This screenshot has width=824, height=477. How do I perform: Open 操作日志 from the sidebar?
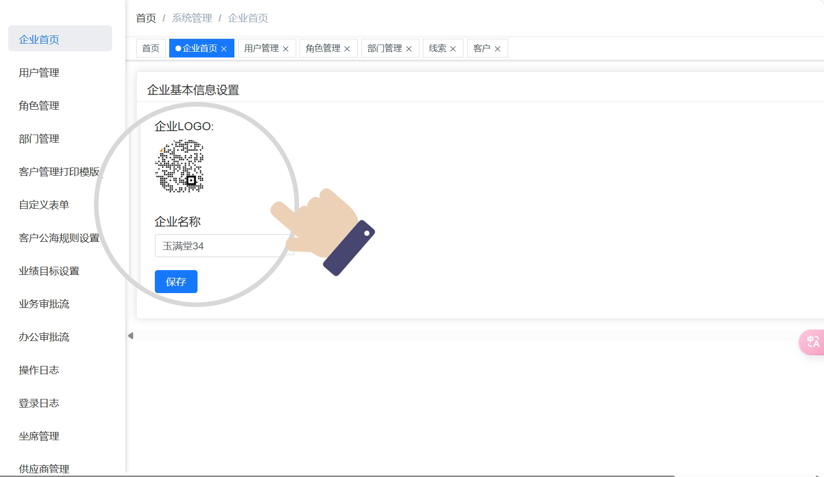coord(39,370)
